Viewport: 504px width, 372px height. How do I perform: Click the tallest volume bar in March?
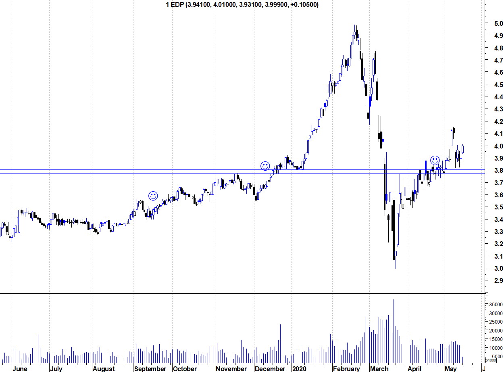pos(394,331)
